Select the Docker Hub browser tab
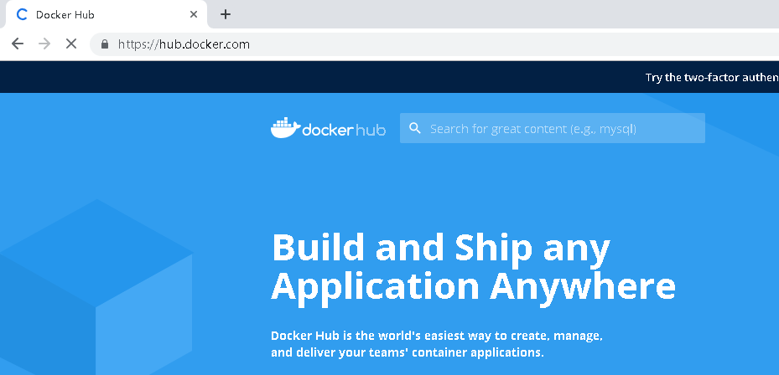 [x=106, y=15]
